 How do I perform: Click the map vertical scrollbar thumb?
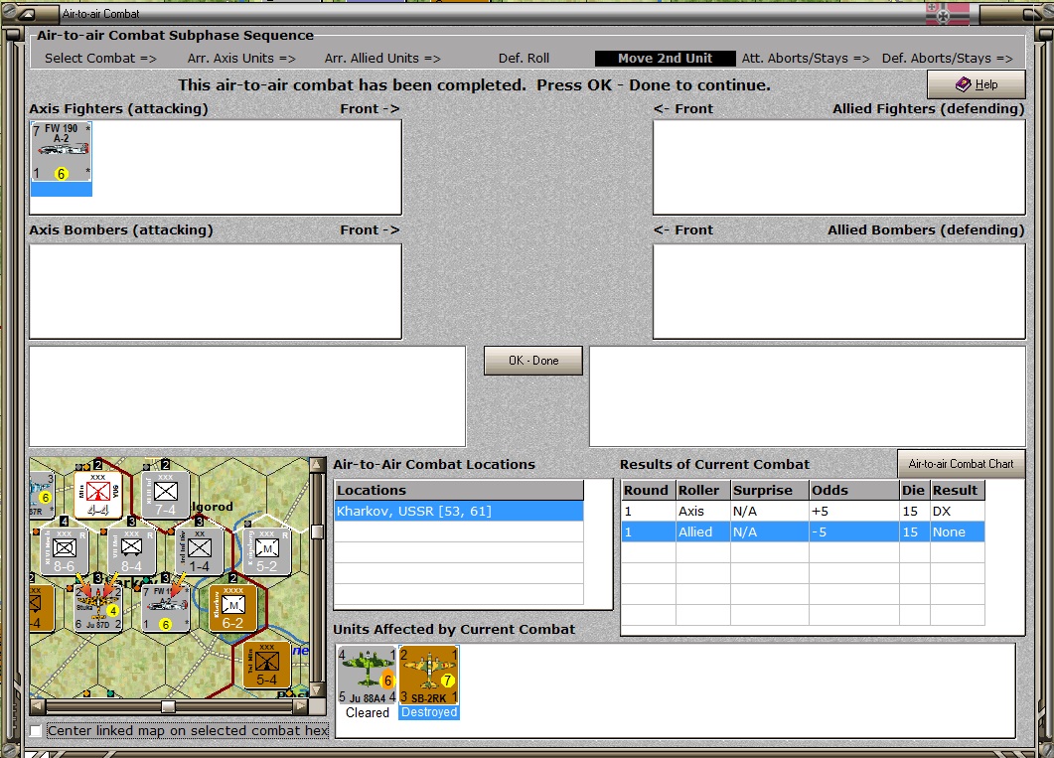click(317, 532)
